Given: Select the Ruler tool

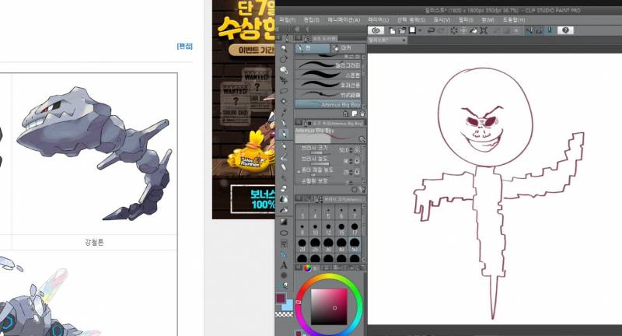Looking at the screenshot, I should point(284,254).
